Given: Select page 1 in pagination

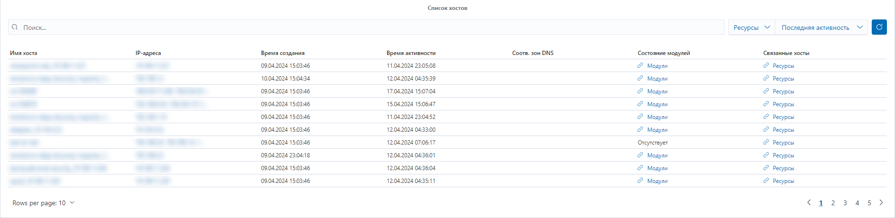Looking at the screenshot, I should [x=821, y=203].
